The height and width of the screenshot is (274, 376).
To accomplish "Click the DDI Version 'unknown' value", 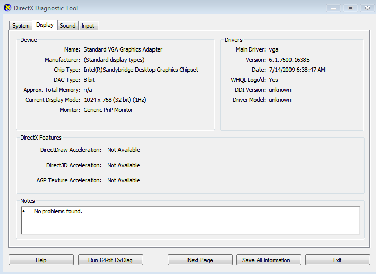I will point(280,90).
